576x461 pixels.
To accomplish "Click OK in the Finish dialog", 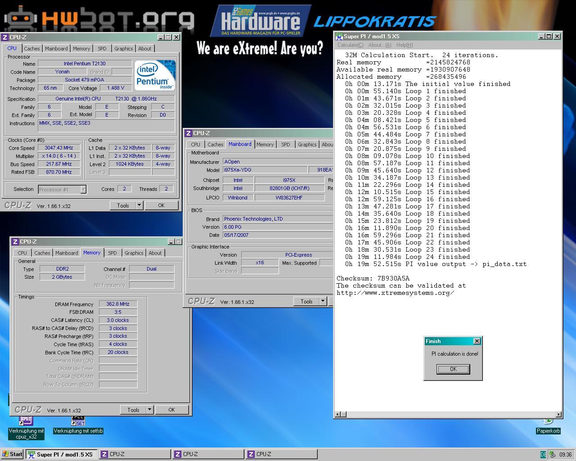I will [x=453, y=369].
